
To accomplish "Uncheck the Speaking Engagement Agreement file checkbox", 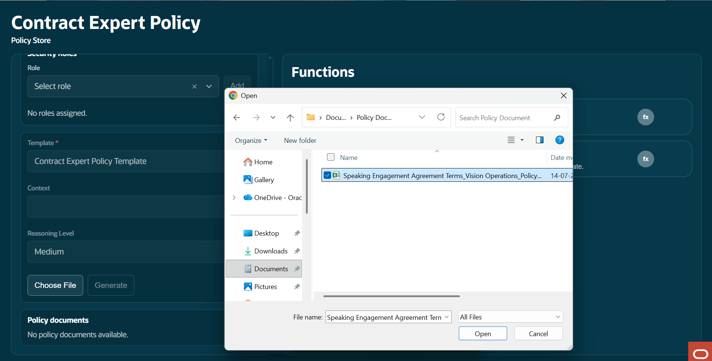I will pyautogui.click(x=327, y=175).
